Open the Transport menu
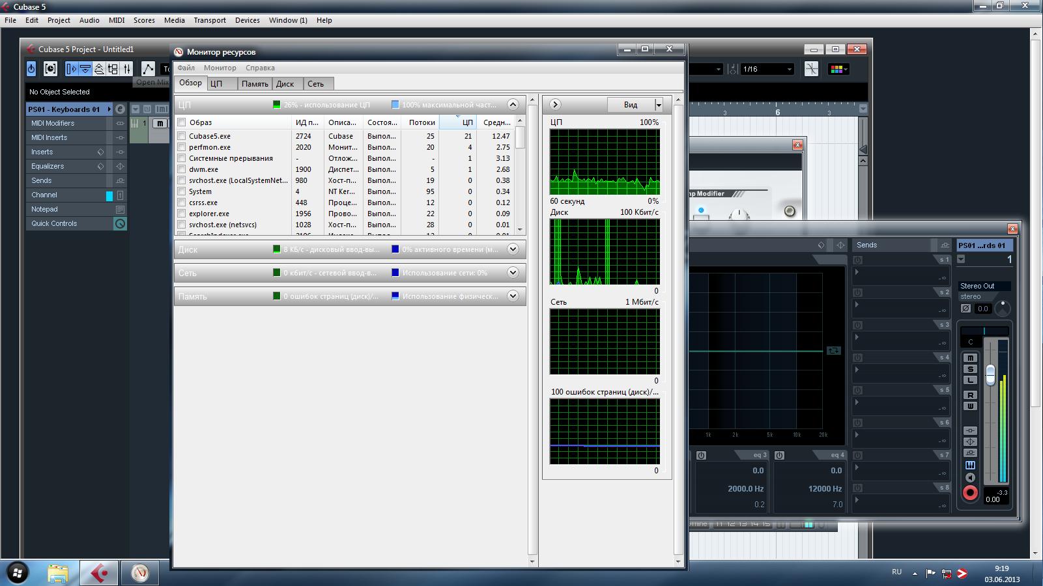 point(209,20)
